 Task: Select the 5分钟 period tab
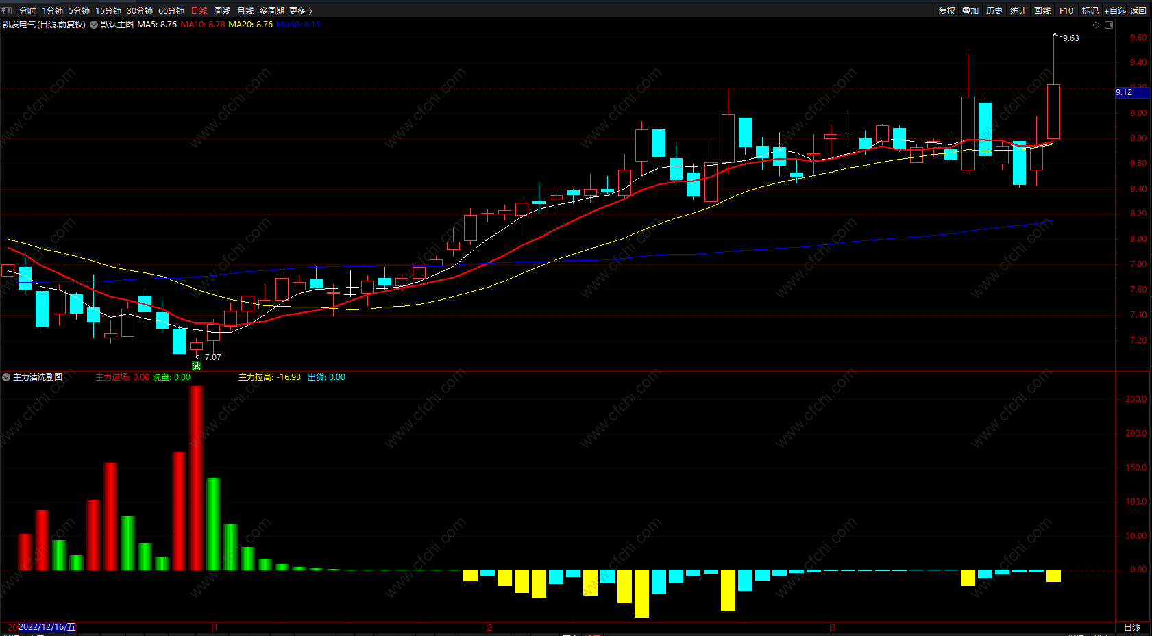[79, 11]
